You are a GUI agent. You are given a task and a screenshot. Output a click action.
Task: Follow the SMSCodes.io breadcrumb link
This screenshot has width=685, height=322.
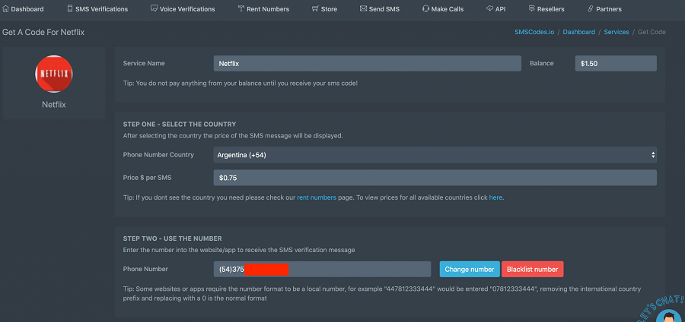[534, 32]
